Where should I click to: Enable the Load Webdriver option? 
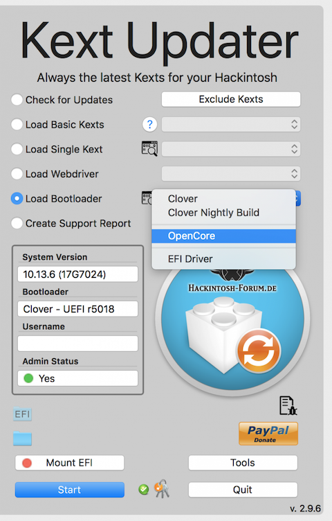(x=17, y=174)
